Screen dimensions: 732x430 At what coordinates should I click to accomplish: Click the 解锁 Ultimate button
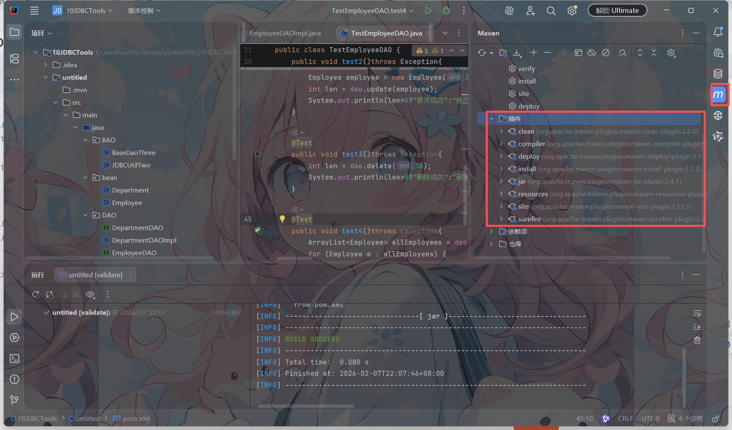coord(617,10)
